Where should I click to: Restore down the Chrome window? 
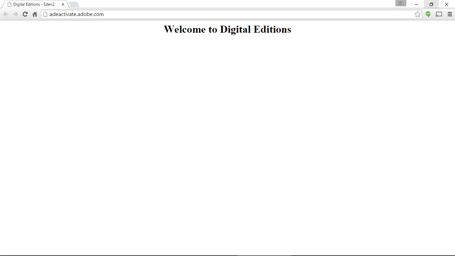(x=431, y=4)
